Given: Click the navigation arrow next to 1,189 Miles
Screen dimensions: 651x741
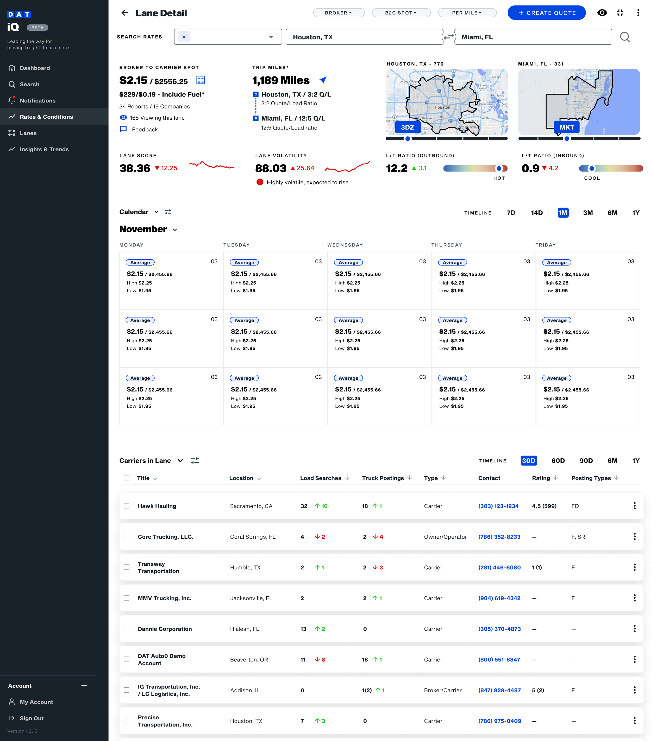Looking at the screenshot, I should tap(323, 80).
